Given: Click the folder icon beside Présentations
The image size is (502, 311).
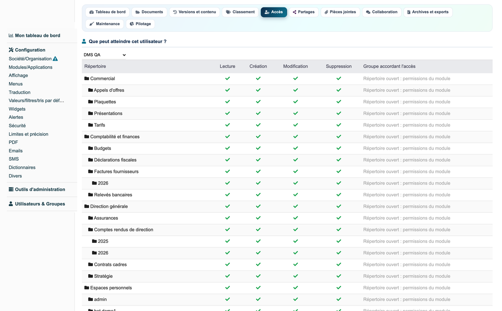Looking at the screenshot, I should point(90,113).
